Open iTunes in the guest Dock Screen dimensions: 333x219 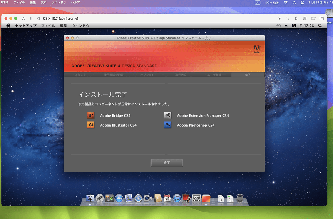coord(176,198)
